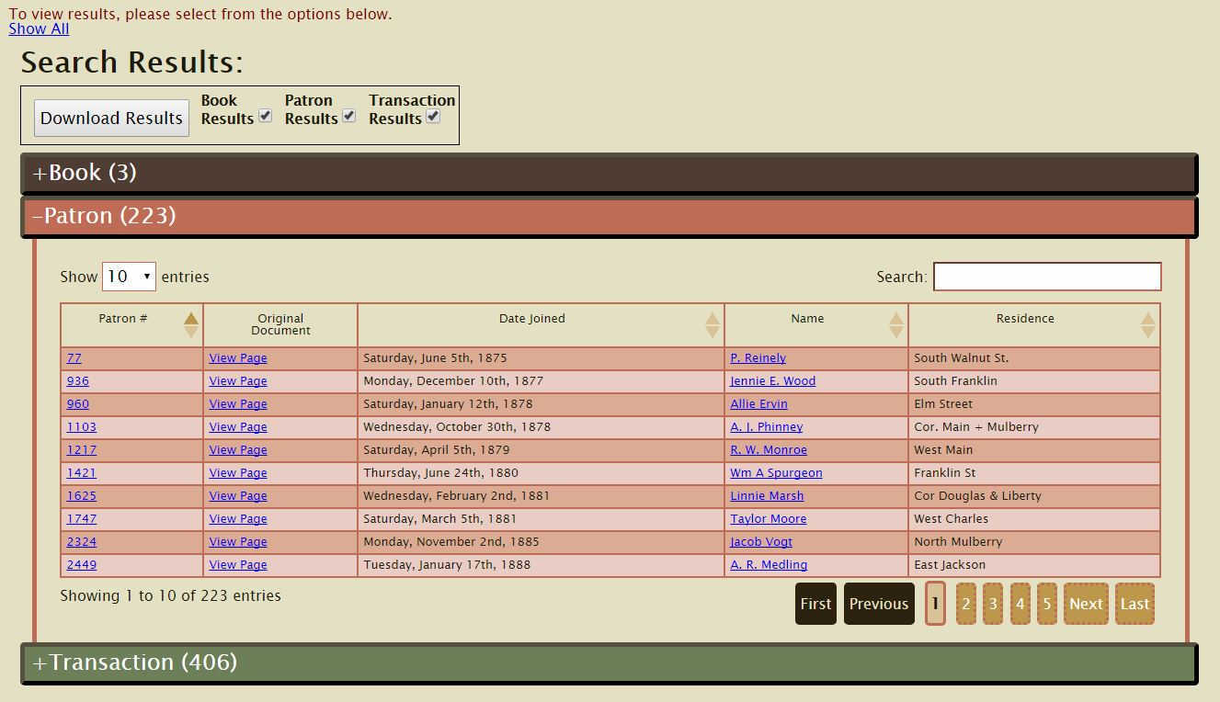Uncheck the Book Results checkbox
Screen dimensions: 1220x702
266,114
